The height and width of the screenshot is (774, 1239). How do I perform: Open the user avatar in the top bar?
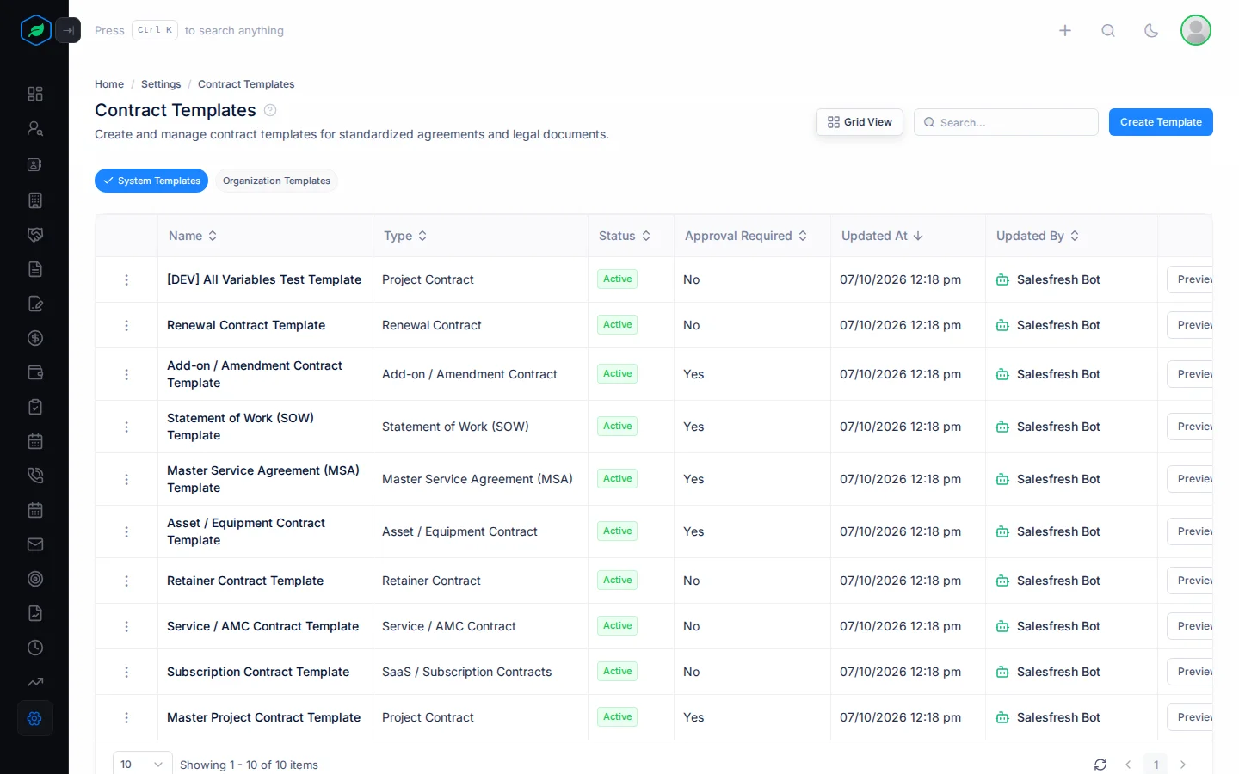coord(1196,30)
